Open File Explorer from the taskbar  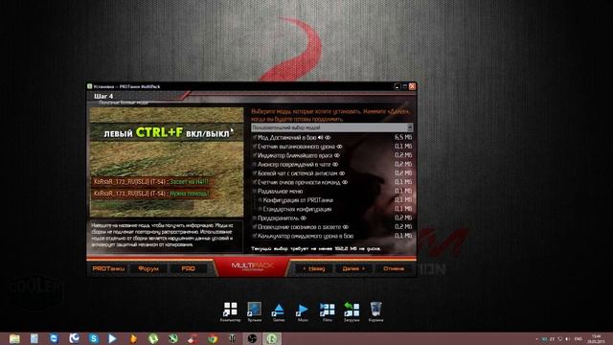[x=14, y=338]
